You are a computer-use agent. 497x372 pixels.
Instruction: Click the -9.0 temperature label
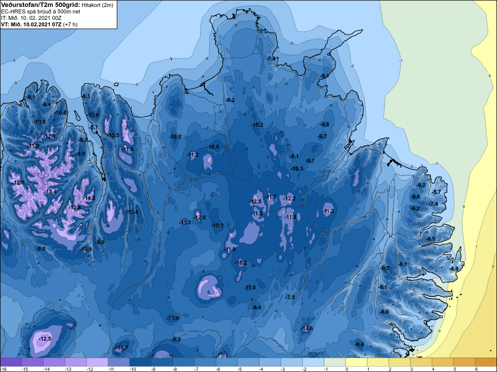(x=41, y=249)
